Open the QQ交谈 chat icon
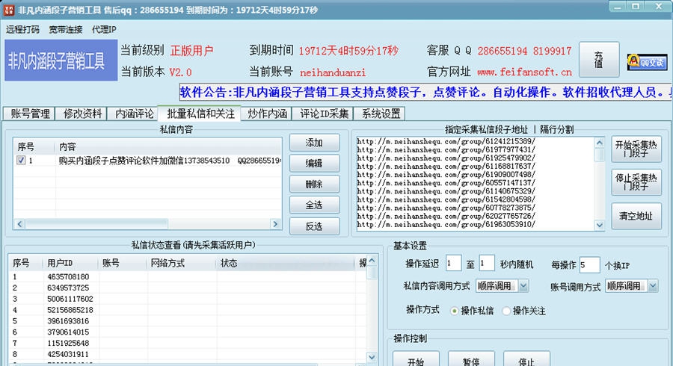The image size is (673, 366). click(648, 62)
